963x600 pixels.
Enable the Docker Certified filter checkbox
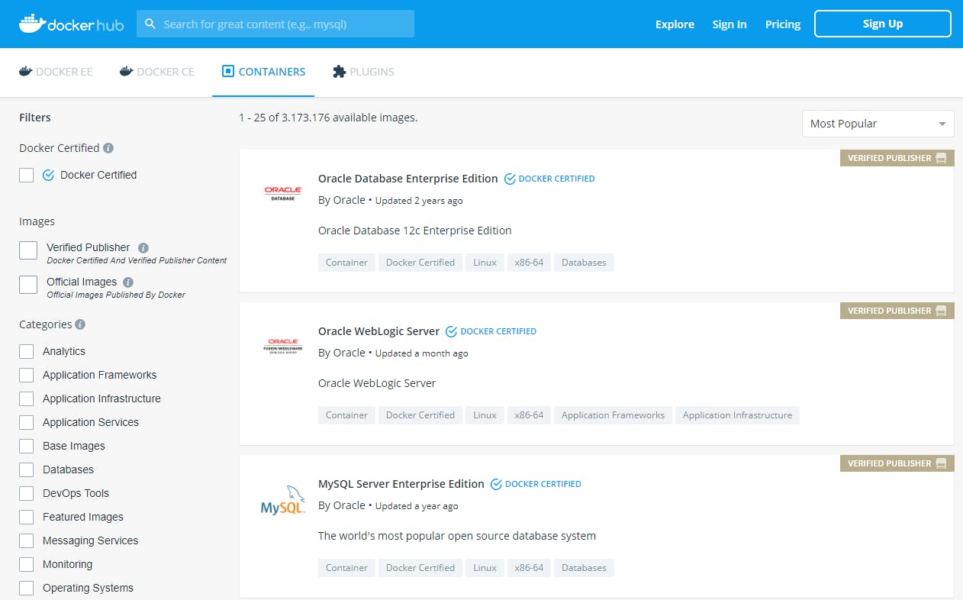tap(27, 175)
